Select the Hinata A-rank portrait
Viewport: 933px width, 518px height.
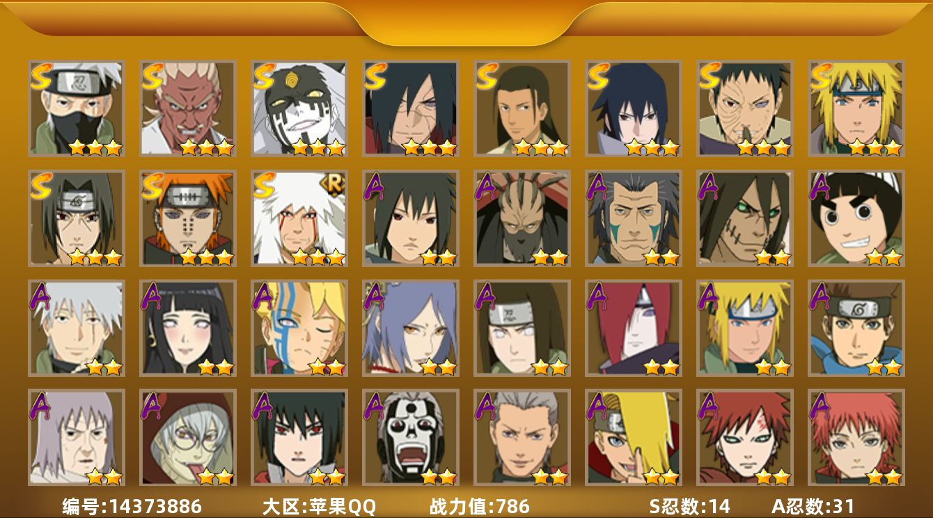pyautogui.click(x=187, y=328)
